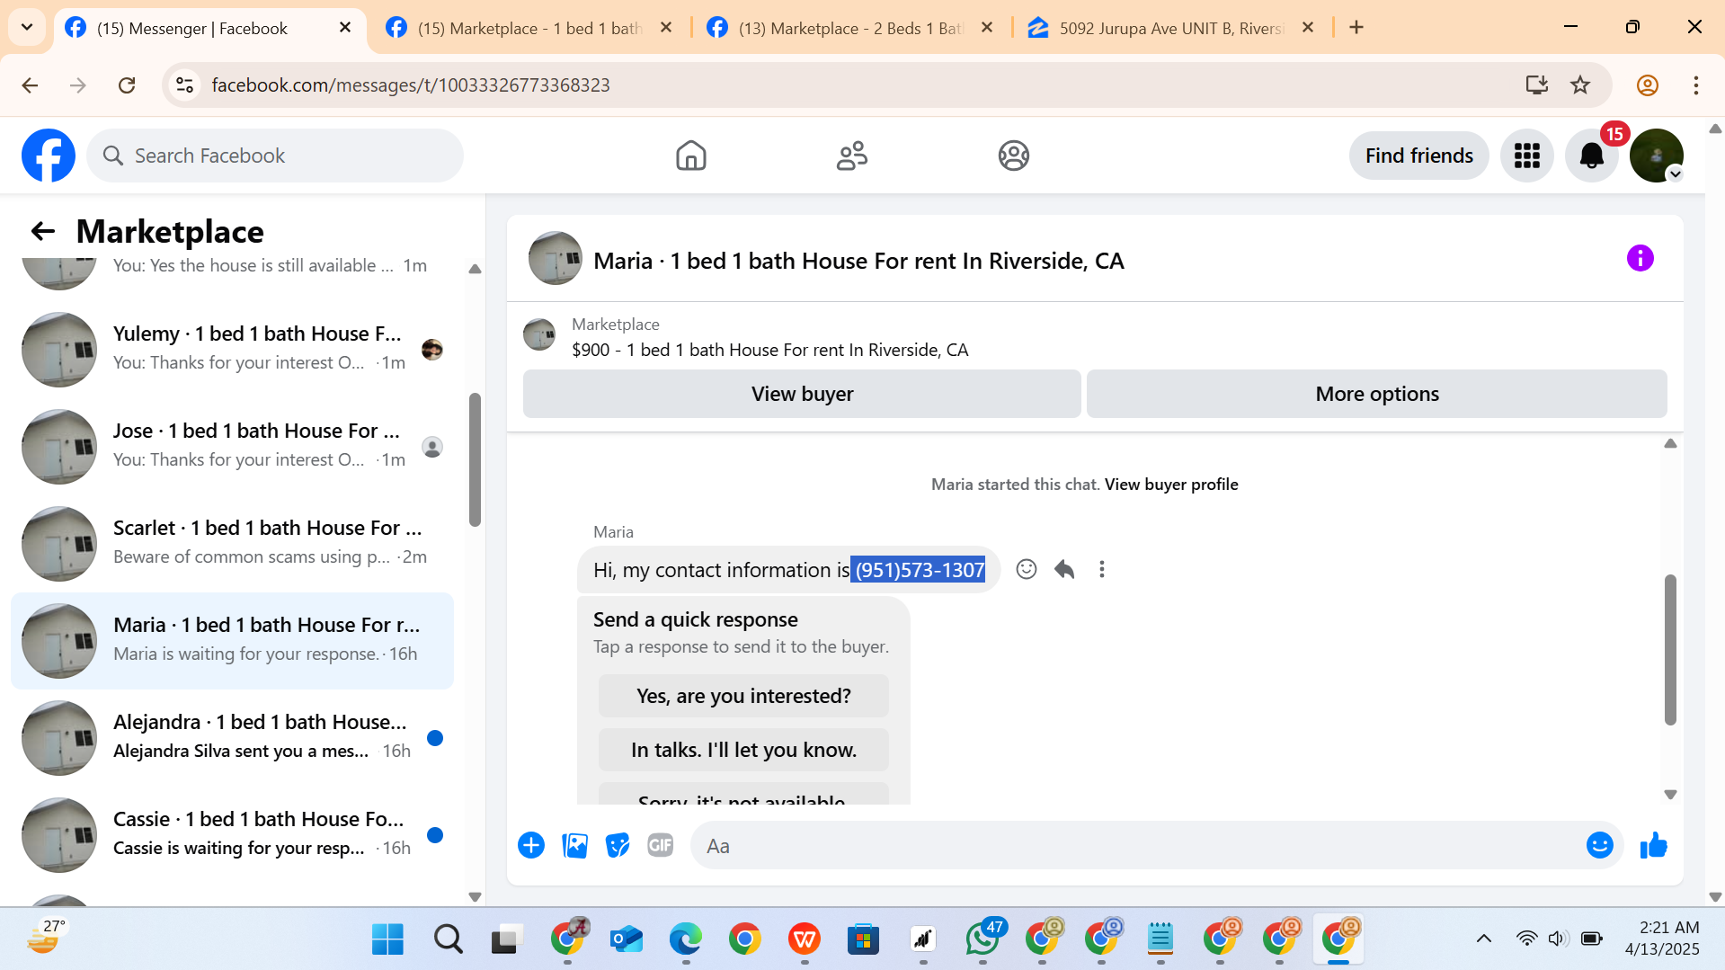Click the More options button
Viewport: 1725px width, 970px height.
point(1376,394)
